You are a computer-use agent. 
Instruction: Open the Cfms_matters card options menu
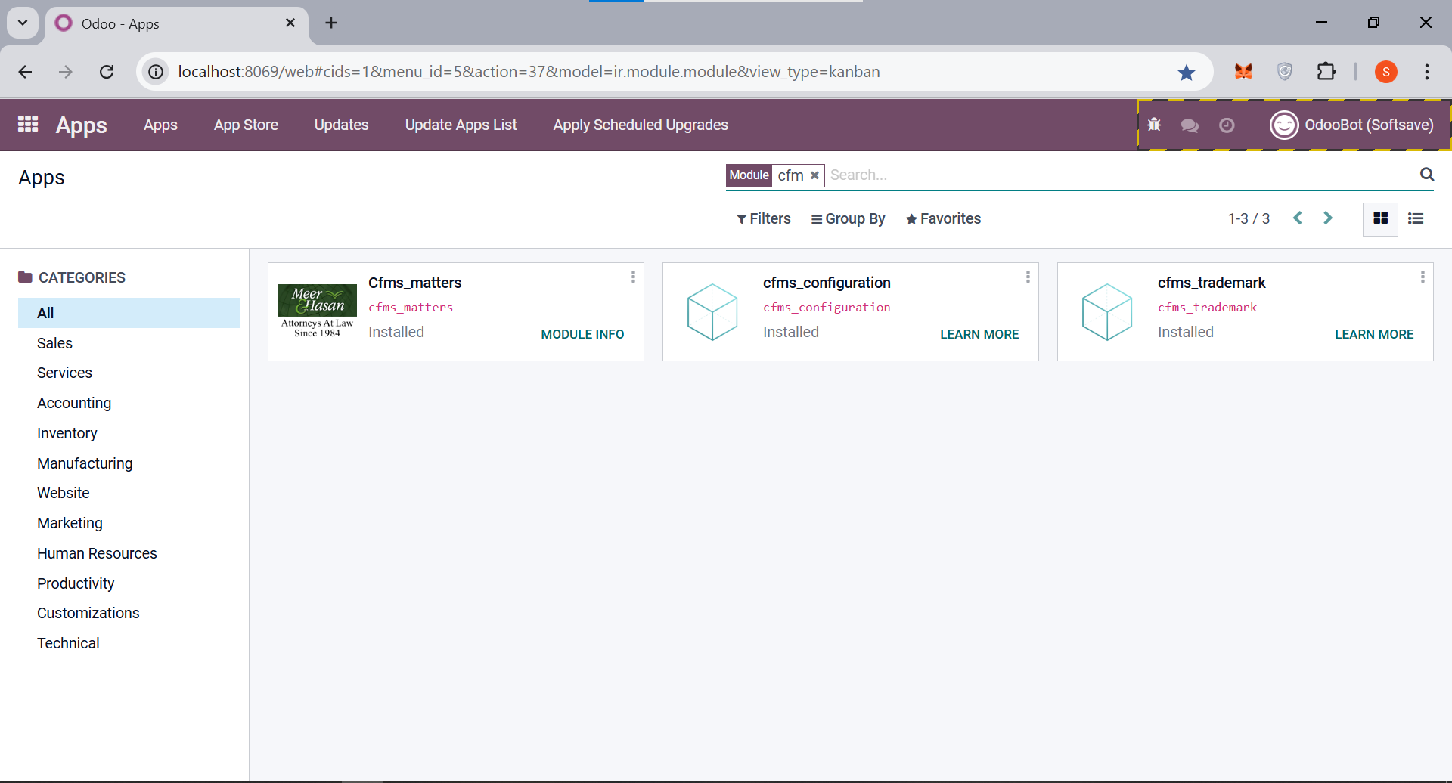(x=633, y=277)
